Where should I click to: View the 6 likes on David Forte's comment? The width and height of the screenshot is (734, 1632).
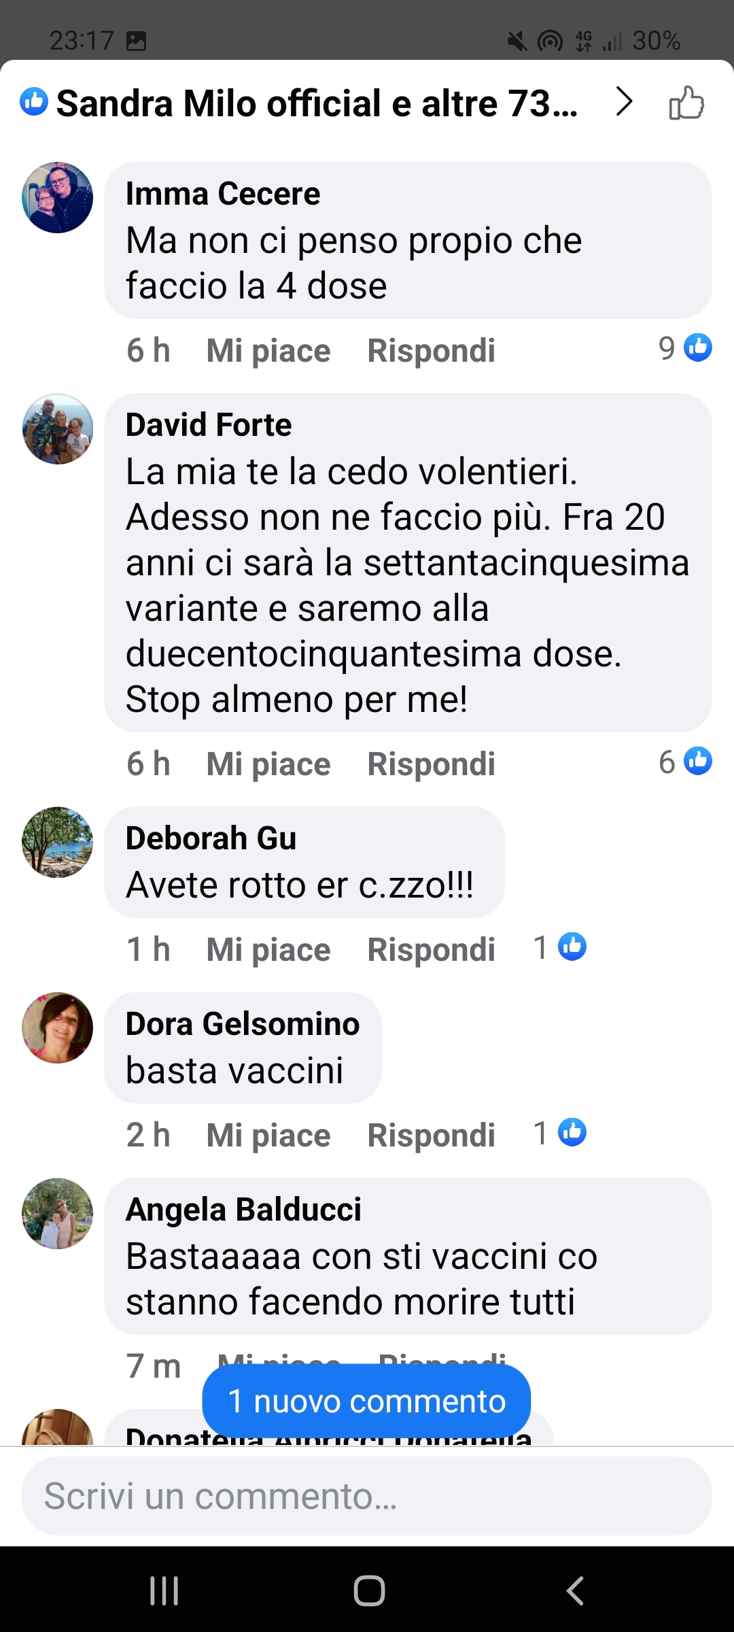685,761
